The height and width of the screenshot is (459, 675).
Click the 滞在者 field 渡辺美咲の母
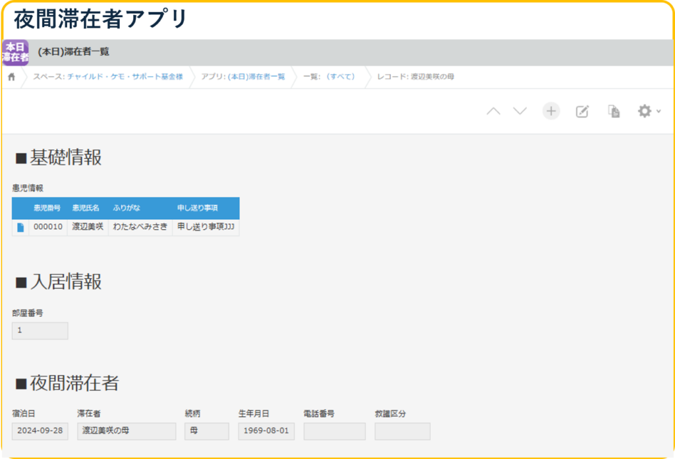pyautogui.click(x=127, y=431)
